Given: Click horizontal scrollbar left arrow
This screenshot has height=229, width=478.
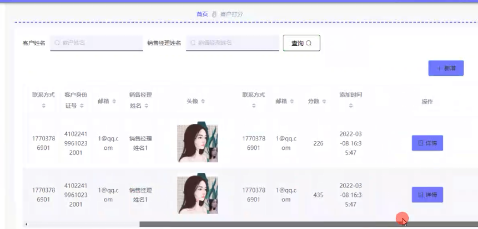Looking at the screenshot, I should coord(27,224).
